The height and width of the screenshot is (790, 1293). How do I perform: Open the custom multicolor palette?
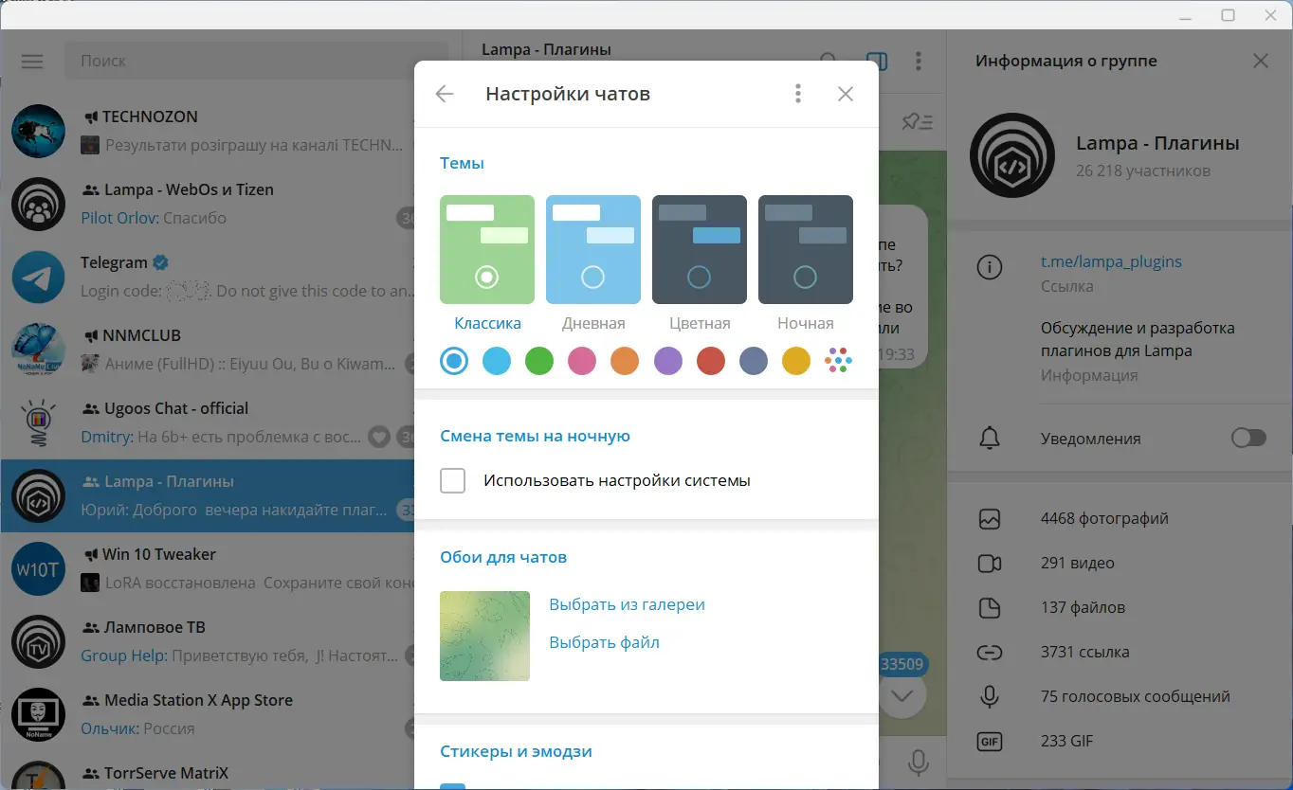839,361
